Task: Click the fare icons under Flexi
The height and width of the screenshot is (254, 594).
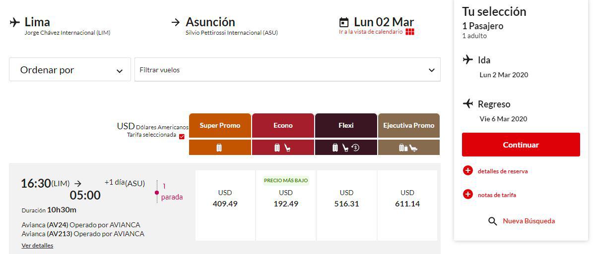Action: (x=345, y=148)
